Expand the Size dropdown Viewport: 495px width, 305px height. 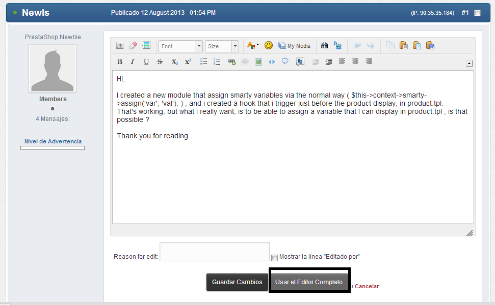[222, 46]
